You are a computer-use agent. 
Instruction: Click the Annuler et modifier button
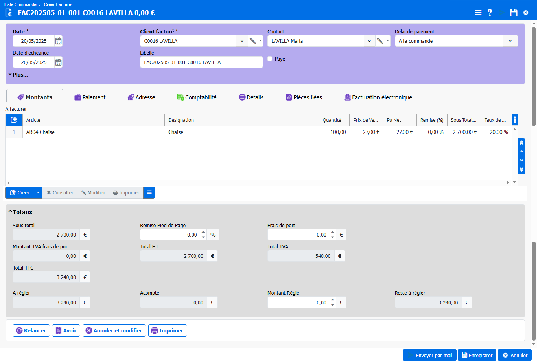point(114,330)
